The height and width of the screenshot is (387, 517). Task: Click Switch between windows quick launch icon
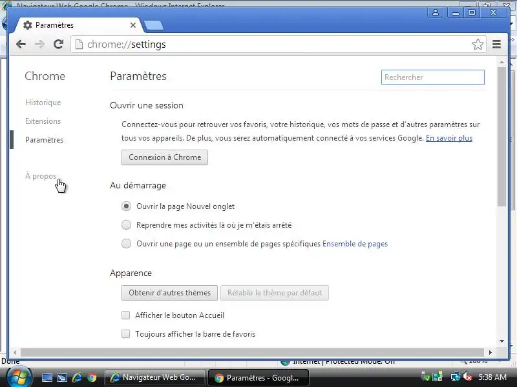click(x=61, y=378)
